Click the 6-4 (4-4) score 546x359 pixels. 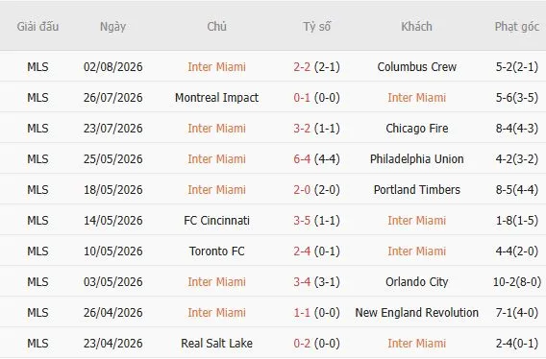pyautogui.click(x=316, y=159)
